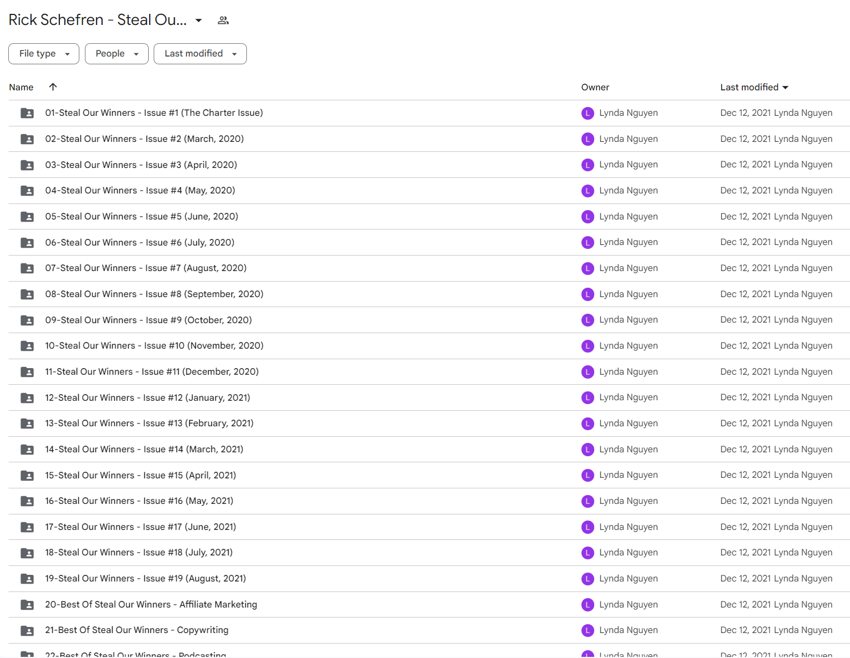Click Dec 12, 2021 date in the Issue #19 row

[745, 579]
